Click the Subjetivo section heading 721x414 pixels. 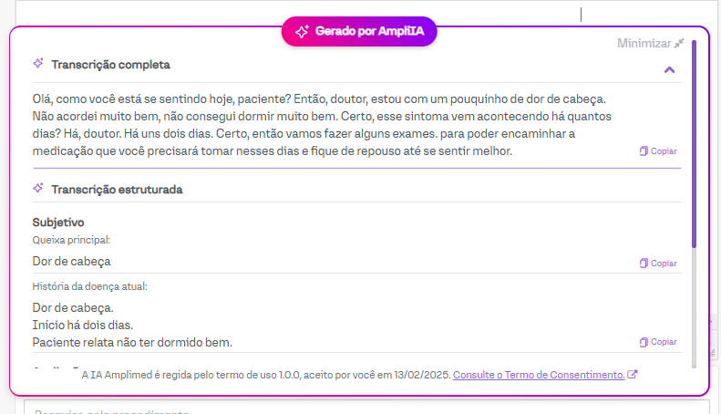click(58, 222)
